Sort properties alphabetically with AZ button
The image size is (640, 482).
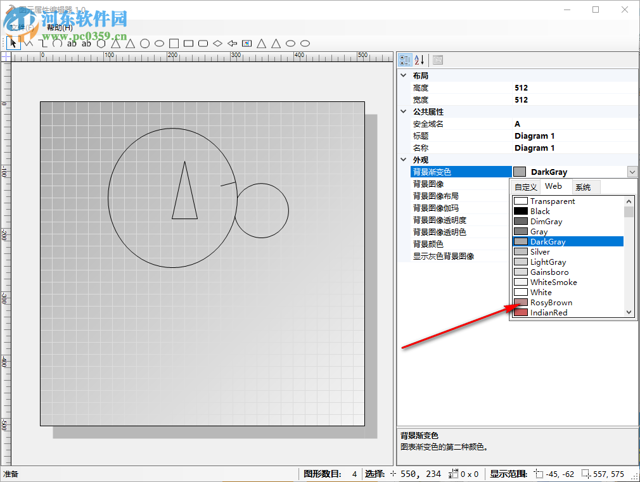tap(419, 60)
